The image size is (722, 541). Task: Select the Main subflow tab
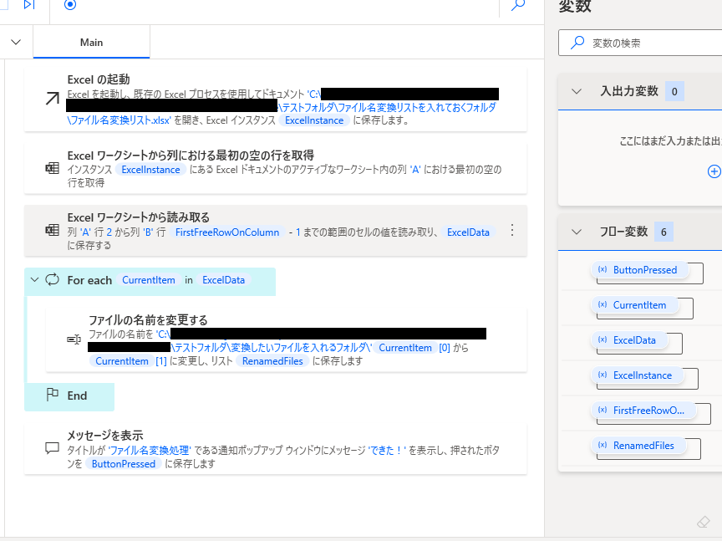pos(91,42)
